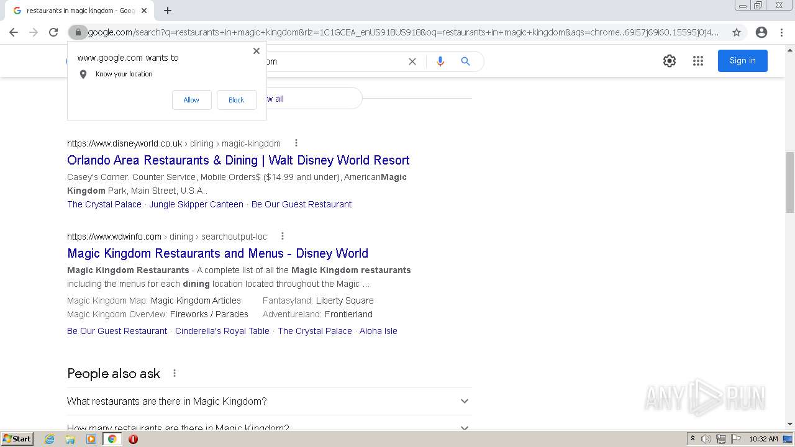Open options menu for wdwinfo.com result

pos(283,236)
